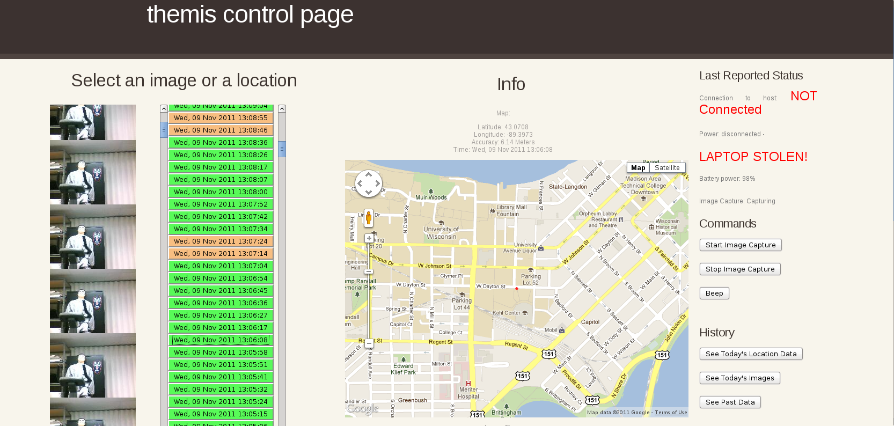894x426 pixels.
Task: Open See Today's Location Data
Action: 751,354
